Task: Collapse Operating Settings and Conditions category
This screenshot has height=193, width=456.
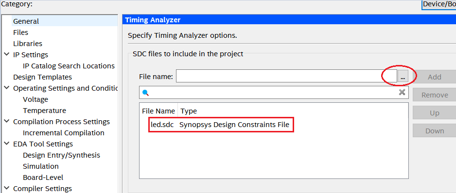Action: (x=7, y=88)
